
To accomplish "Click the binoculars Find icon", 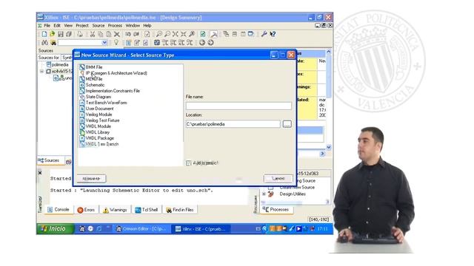I will coord(44,43).
